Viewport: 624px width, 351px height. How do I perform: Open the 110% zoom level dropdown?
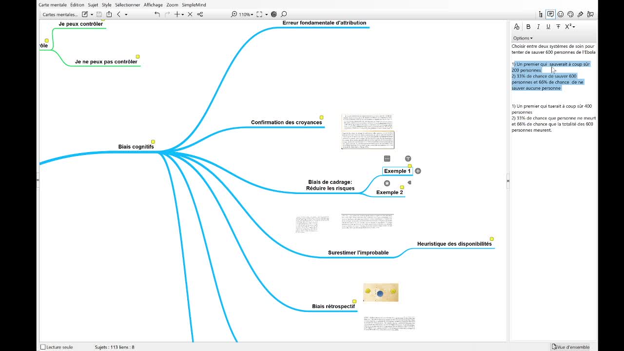[245, 14]
